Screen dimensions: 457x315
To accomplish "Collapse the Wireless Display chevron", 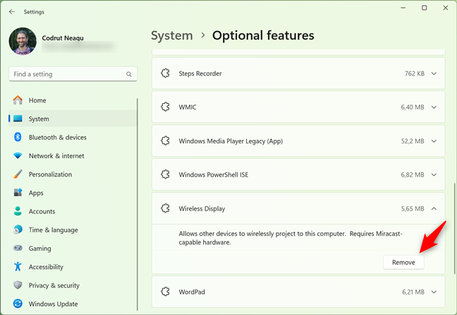I will (434, 208).
